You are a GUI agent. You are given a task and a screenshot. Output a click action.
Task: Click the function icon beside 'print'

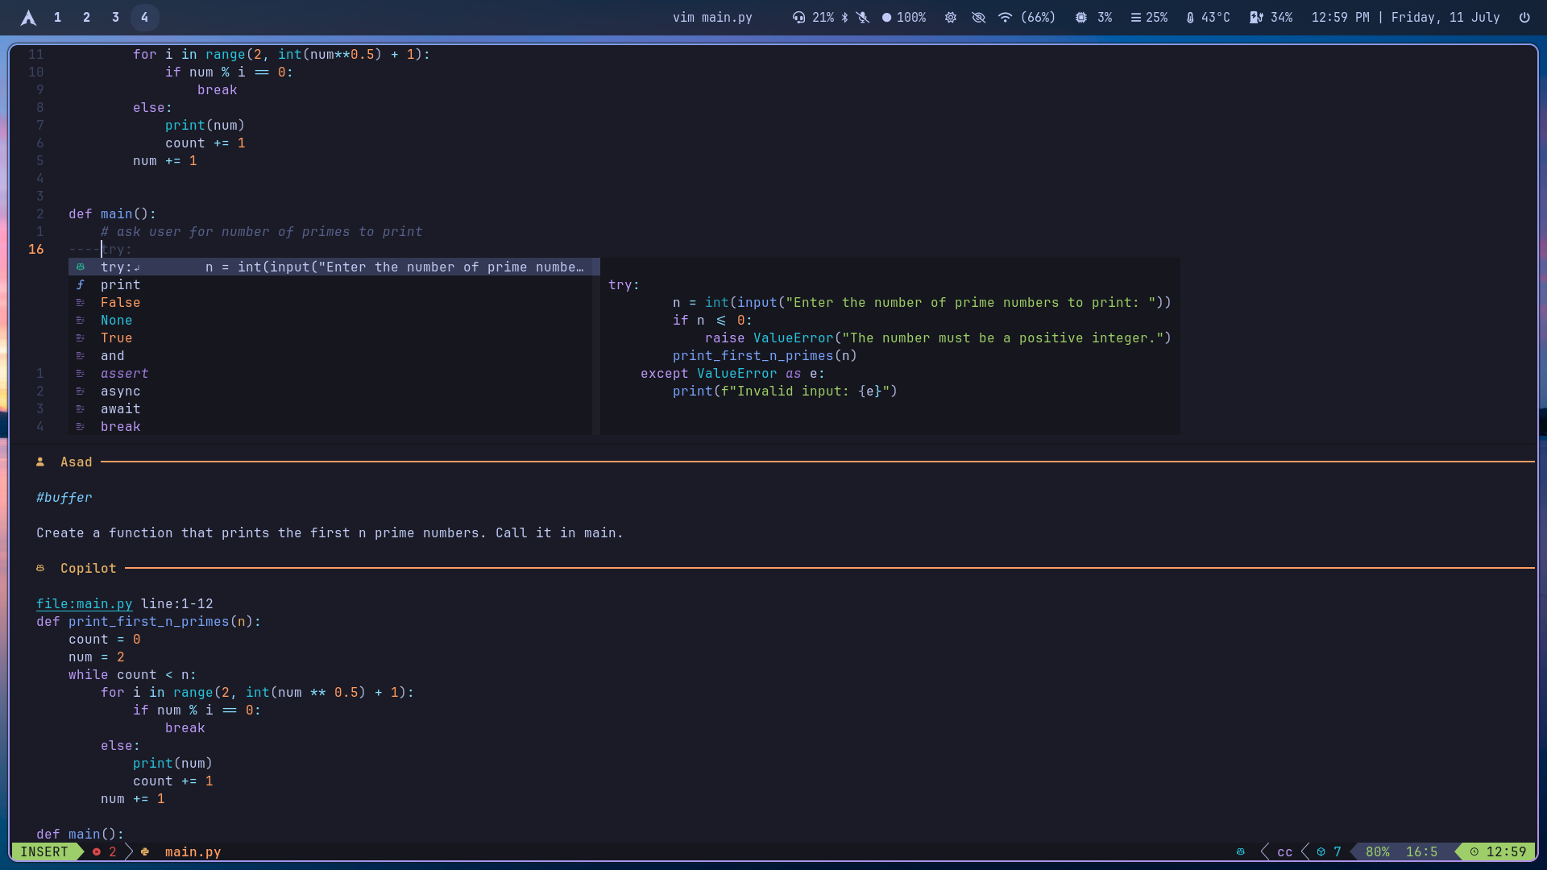click(81, 284)
